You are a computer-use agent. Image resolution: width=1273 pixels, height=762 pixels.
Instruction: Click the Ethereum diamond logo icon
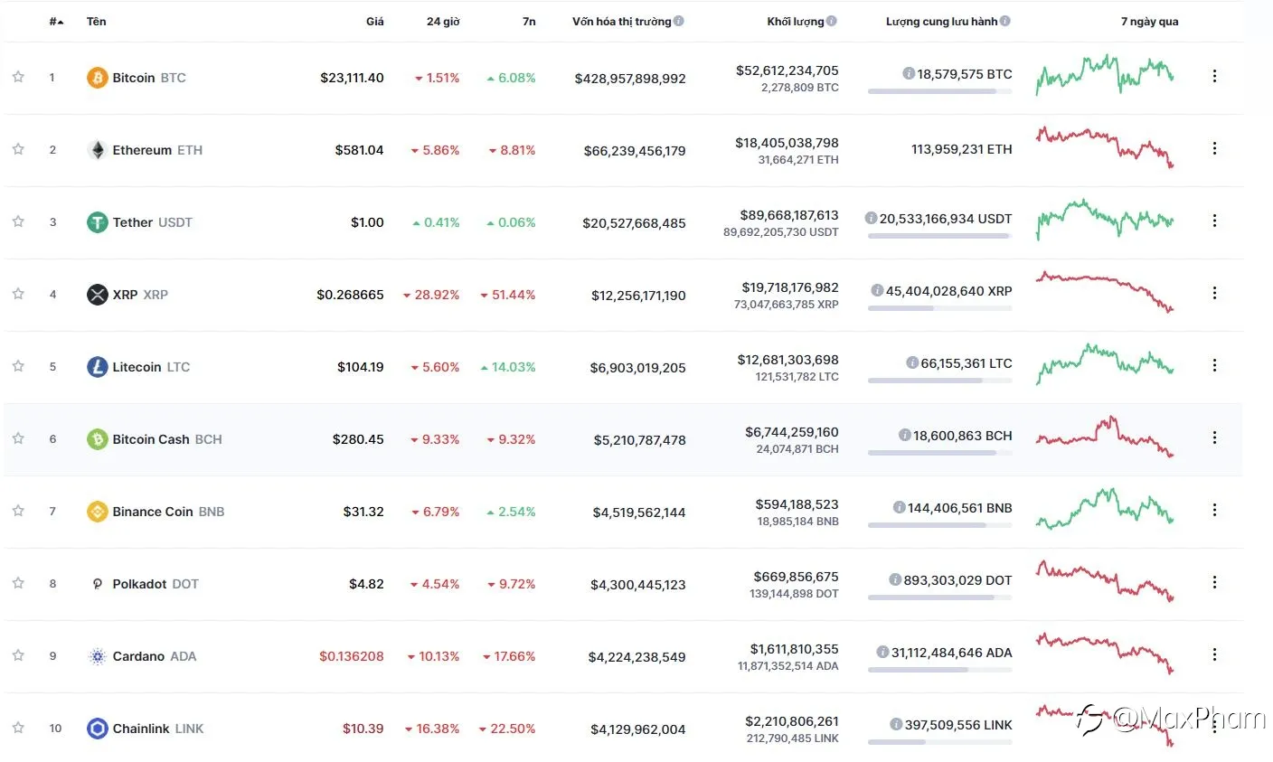click(x=97, y=150)
